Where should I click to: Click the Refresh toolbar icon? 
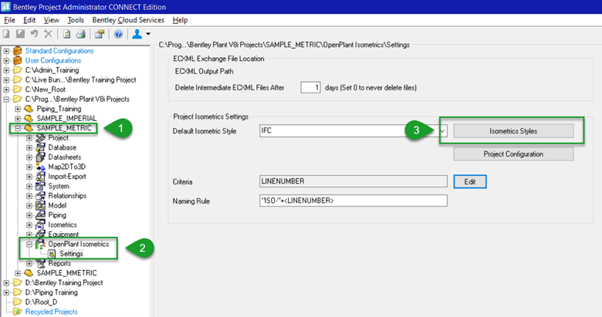click(66, 34)
